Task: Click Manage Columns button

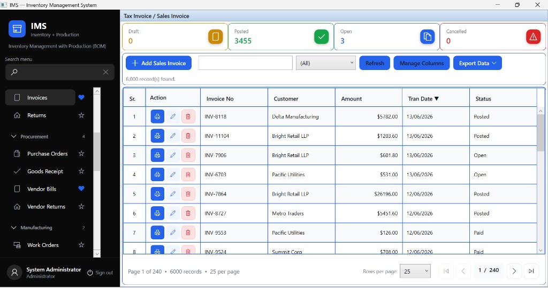Action: click(422, 63)
